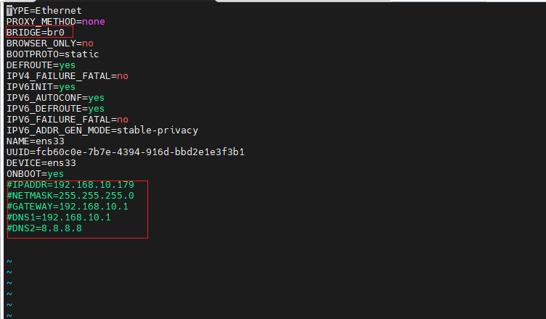Click the IPV6_FAILURE_FATAL=no line
This screenshot has height=319, width=546.
68,120
